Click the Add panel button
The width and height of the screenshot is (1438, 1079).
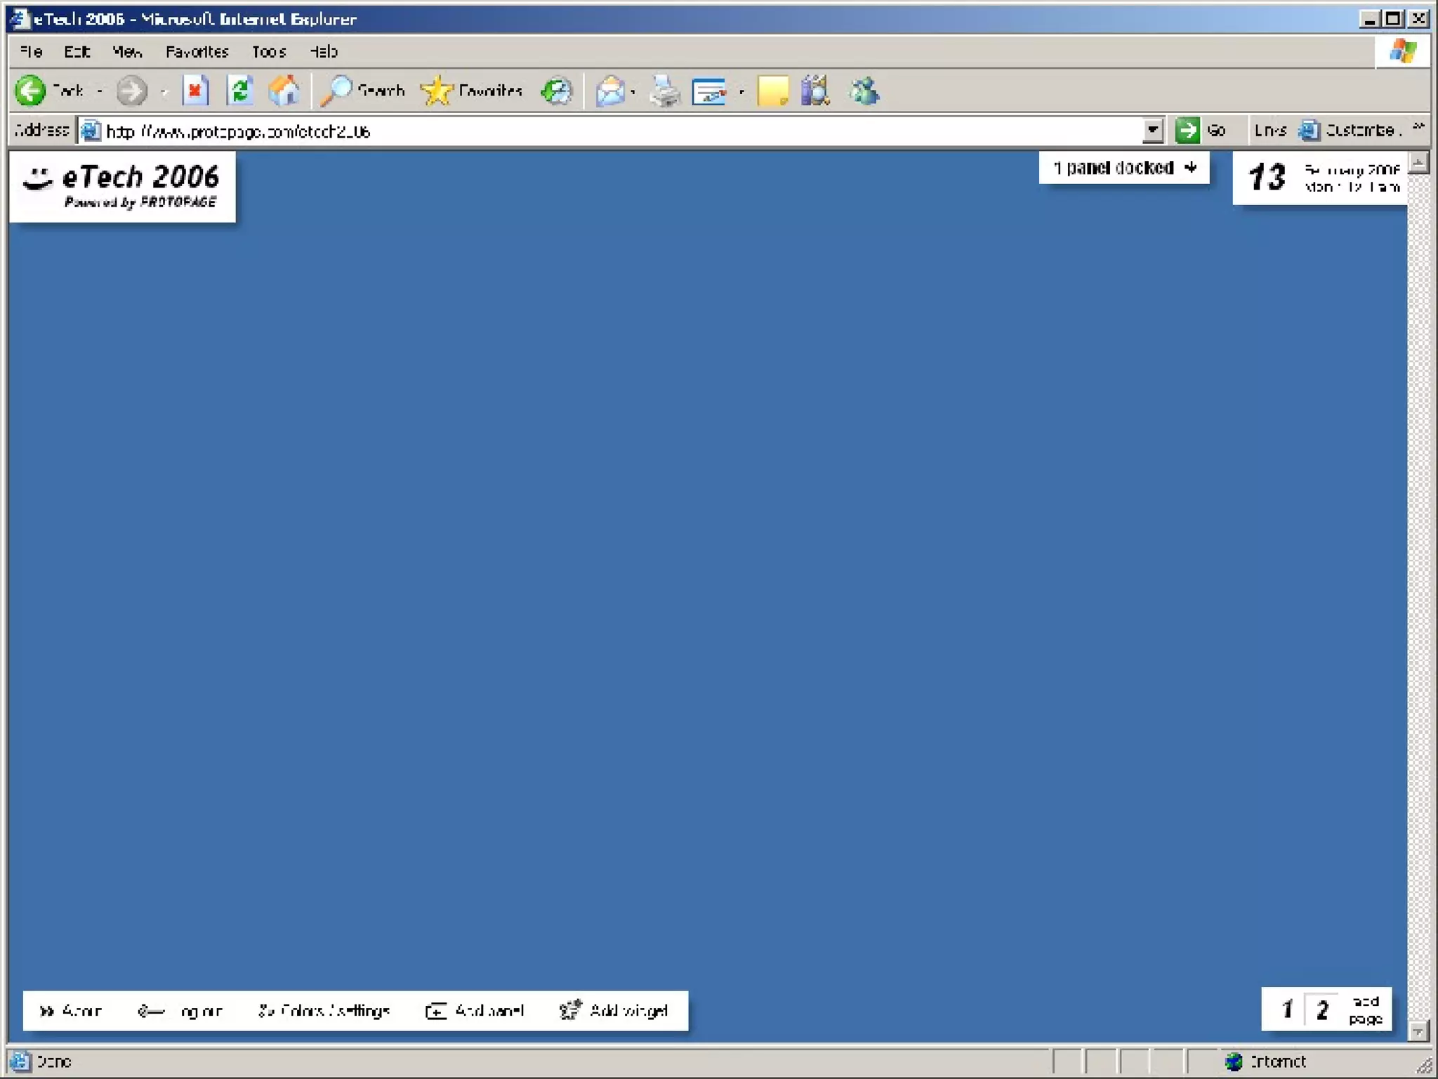pos(475,1011)
